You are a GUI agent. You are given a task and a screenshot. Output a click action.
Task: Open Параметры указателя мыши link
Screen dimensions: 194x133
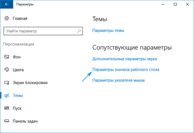(x=118, y=80)
